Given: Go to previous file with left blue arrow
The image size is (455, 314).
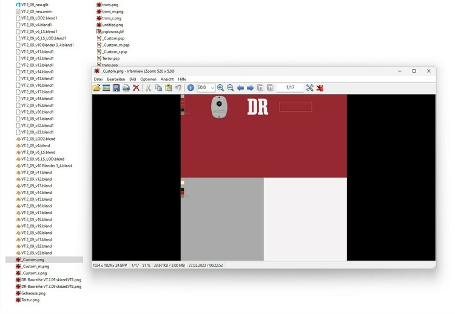Looking at the screenshot, I should (240, 88).
